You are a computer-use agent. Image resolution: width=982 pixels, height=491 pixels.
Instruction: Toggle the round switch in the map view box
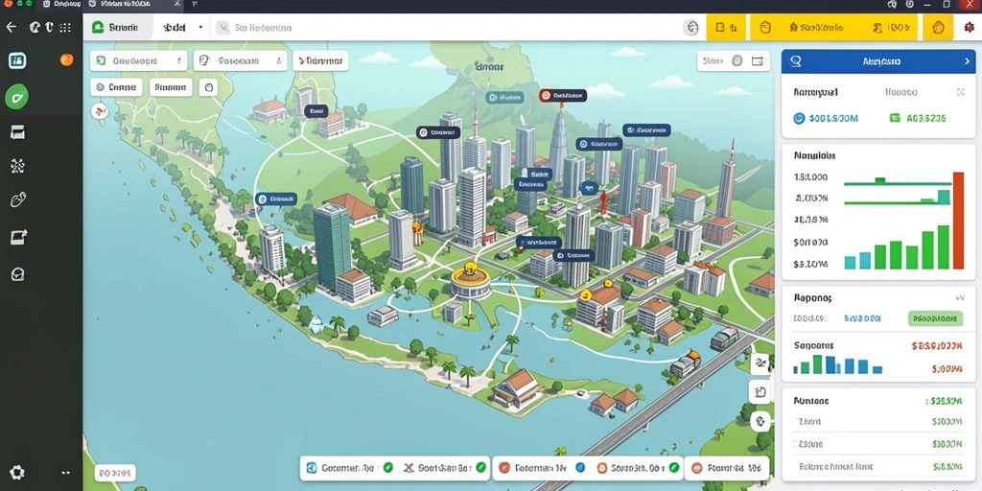[737, 60]
